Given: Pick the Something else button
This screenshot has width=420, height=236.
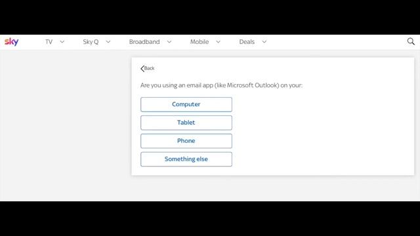Looking at the screenshot, I should pos(186,159).
